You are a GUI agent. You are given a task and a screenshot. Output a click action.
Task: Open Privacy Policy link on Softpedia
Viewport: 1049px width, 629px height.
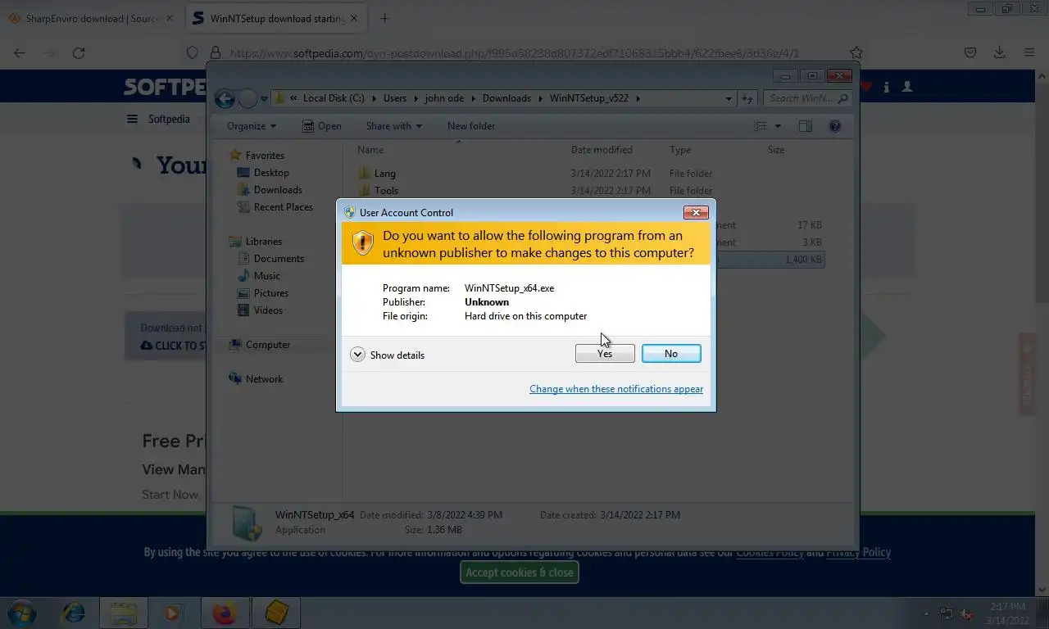[858, 552]
